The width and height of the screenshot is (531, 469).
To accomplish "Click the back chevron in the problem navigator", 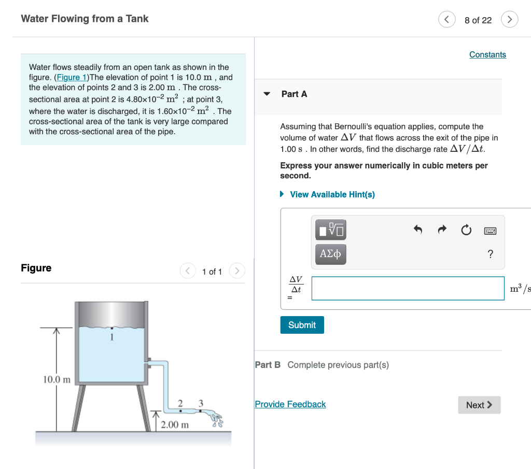I will click(446, 19).
